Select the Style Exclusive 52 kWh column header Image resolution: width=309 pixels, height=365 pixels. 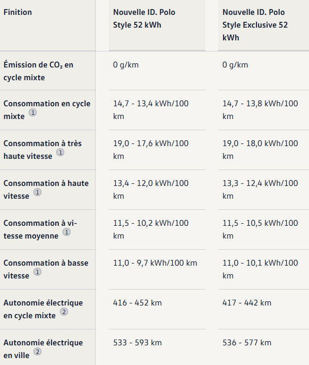click(255, 25)
